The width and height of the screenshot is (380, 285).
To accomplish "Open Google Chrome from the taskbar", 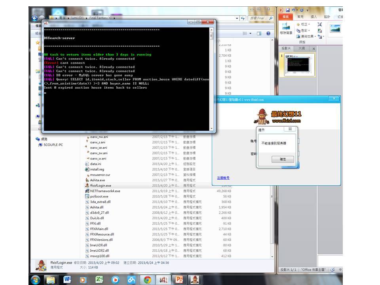I will pos(147,280).
